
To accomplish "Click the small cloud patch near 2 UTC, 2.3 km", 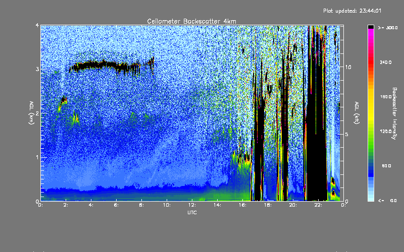I will click(x=64, y=100).
